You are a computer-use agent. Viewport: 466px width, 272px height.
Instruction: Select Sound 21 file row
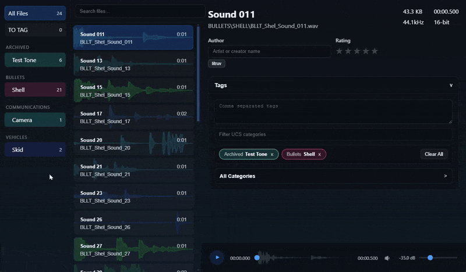pyautogui.click(x=133, y=170)
